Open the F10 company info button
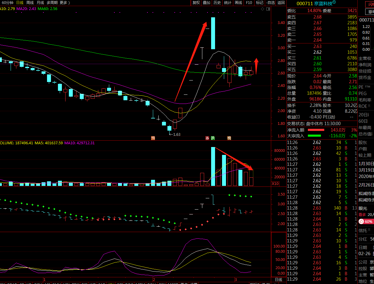The height and width of the screenshot is (284, 374). [249, 3]
